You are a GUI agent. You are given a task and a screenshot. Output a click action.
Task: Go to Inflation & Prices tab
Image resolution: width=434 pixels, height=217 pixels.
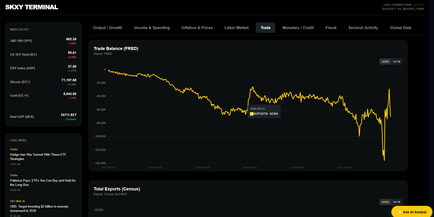tap(197, 28)
